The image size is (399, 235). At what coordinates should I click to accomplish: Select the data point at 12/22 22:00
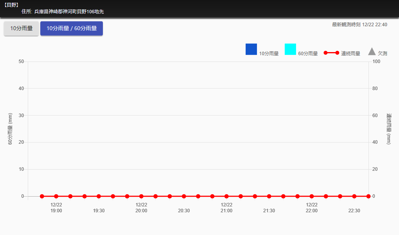coord(312,196)
